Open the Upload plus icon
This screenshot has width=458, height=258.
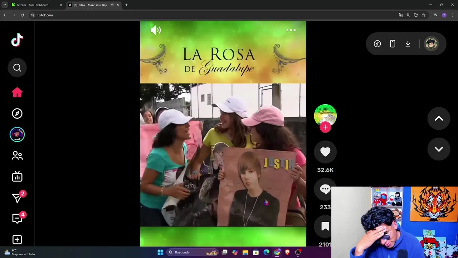click(x=17, y=239)
